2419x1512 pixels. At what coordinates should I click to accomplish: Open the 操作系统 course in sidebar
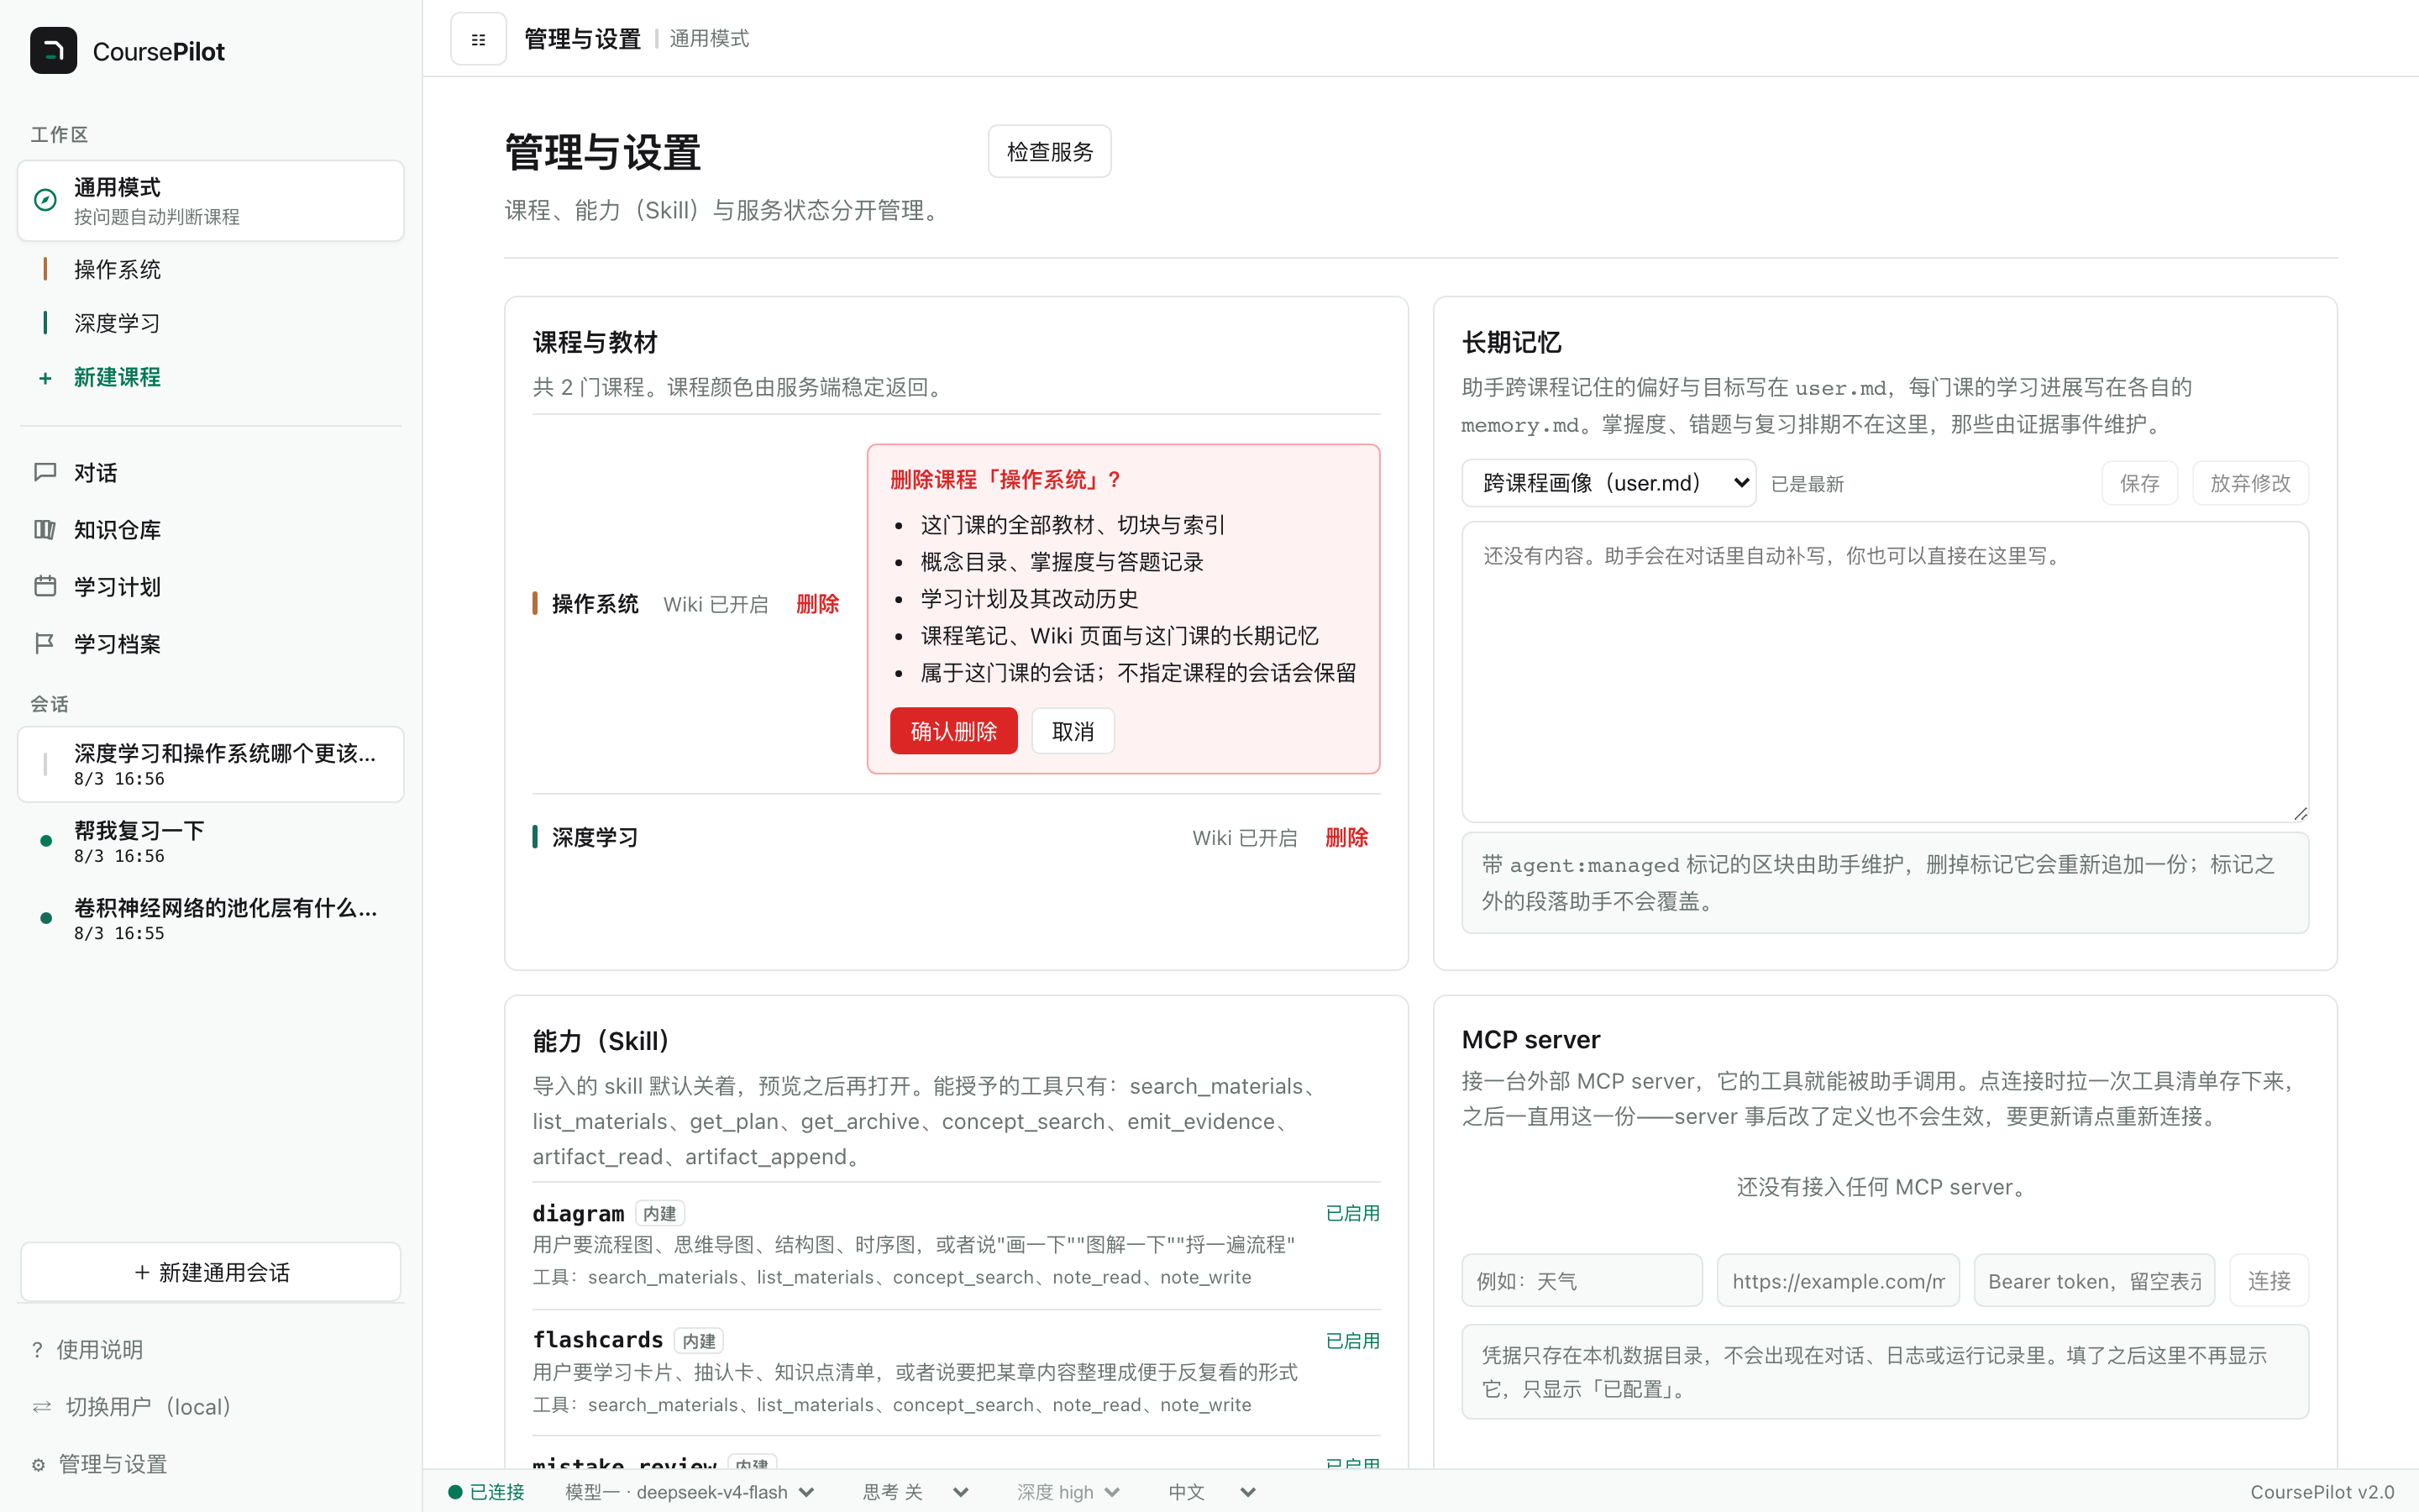coord(211,269)
